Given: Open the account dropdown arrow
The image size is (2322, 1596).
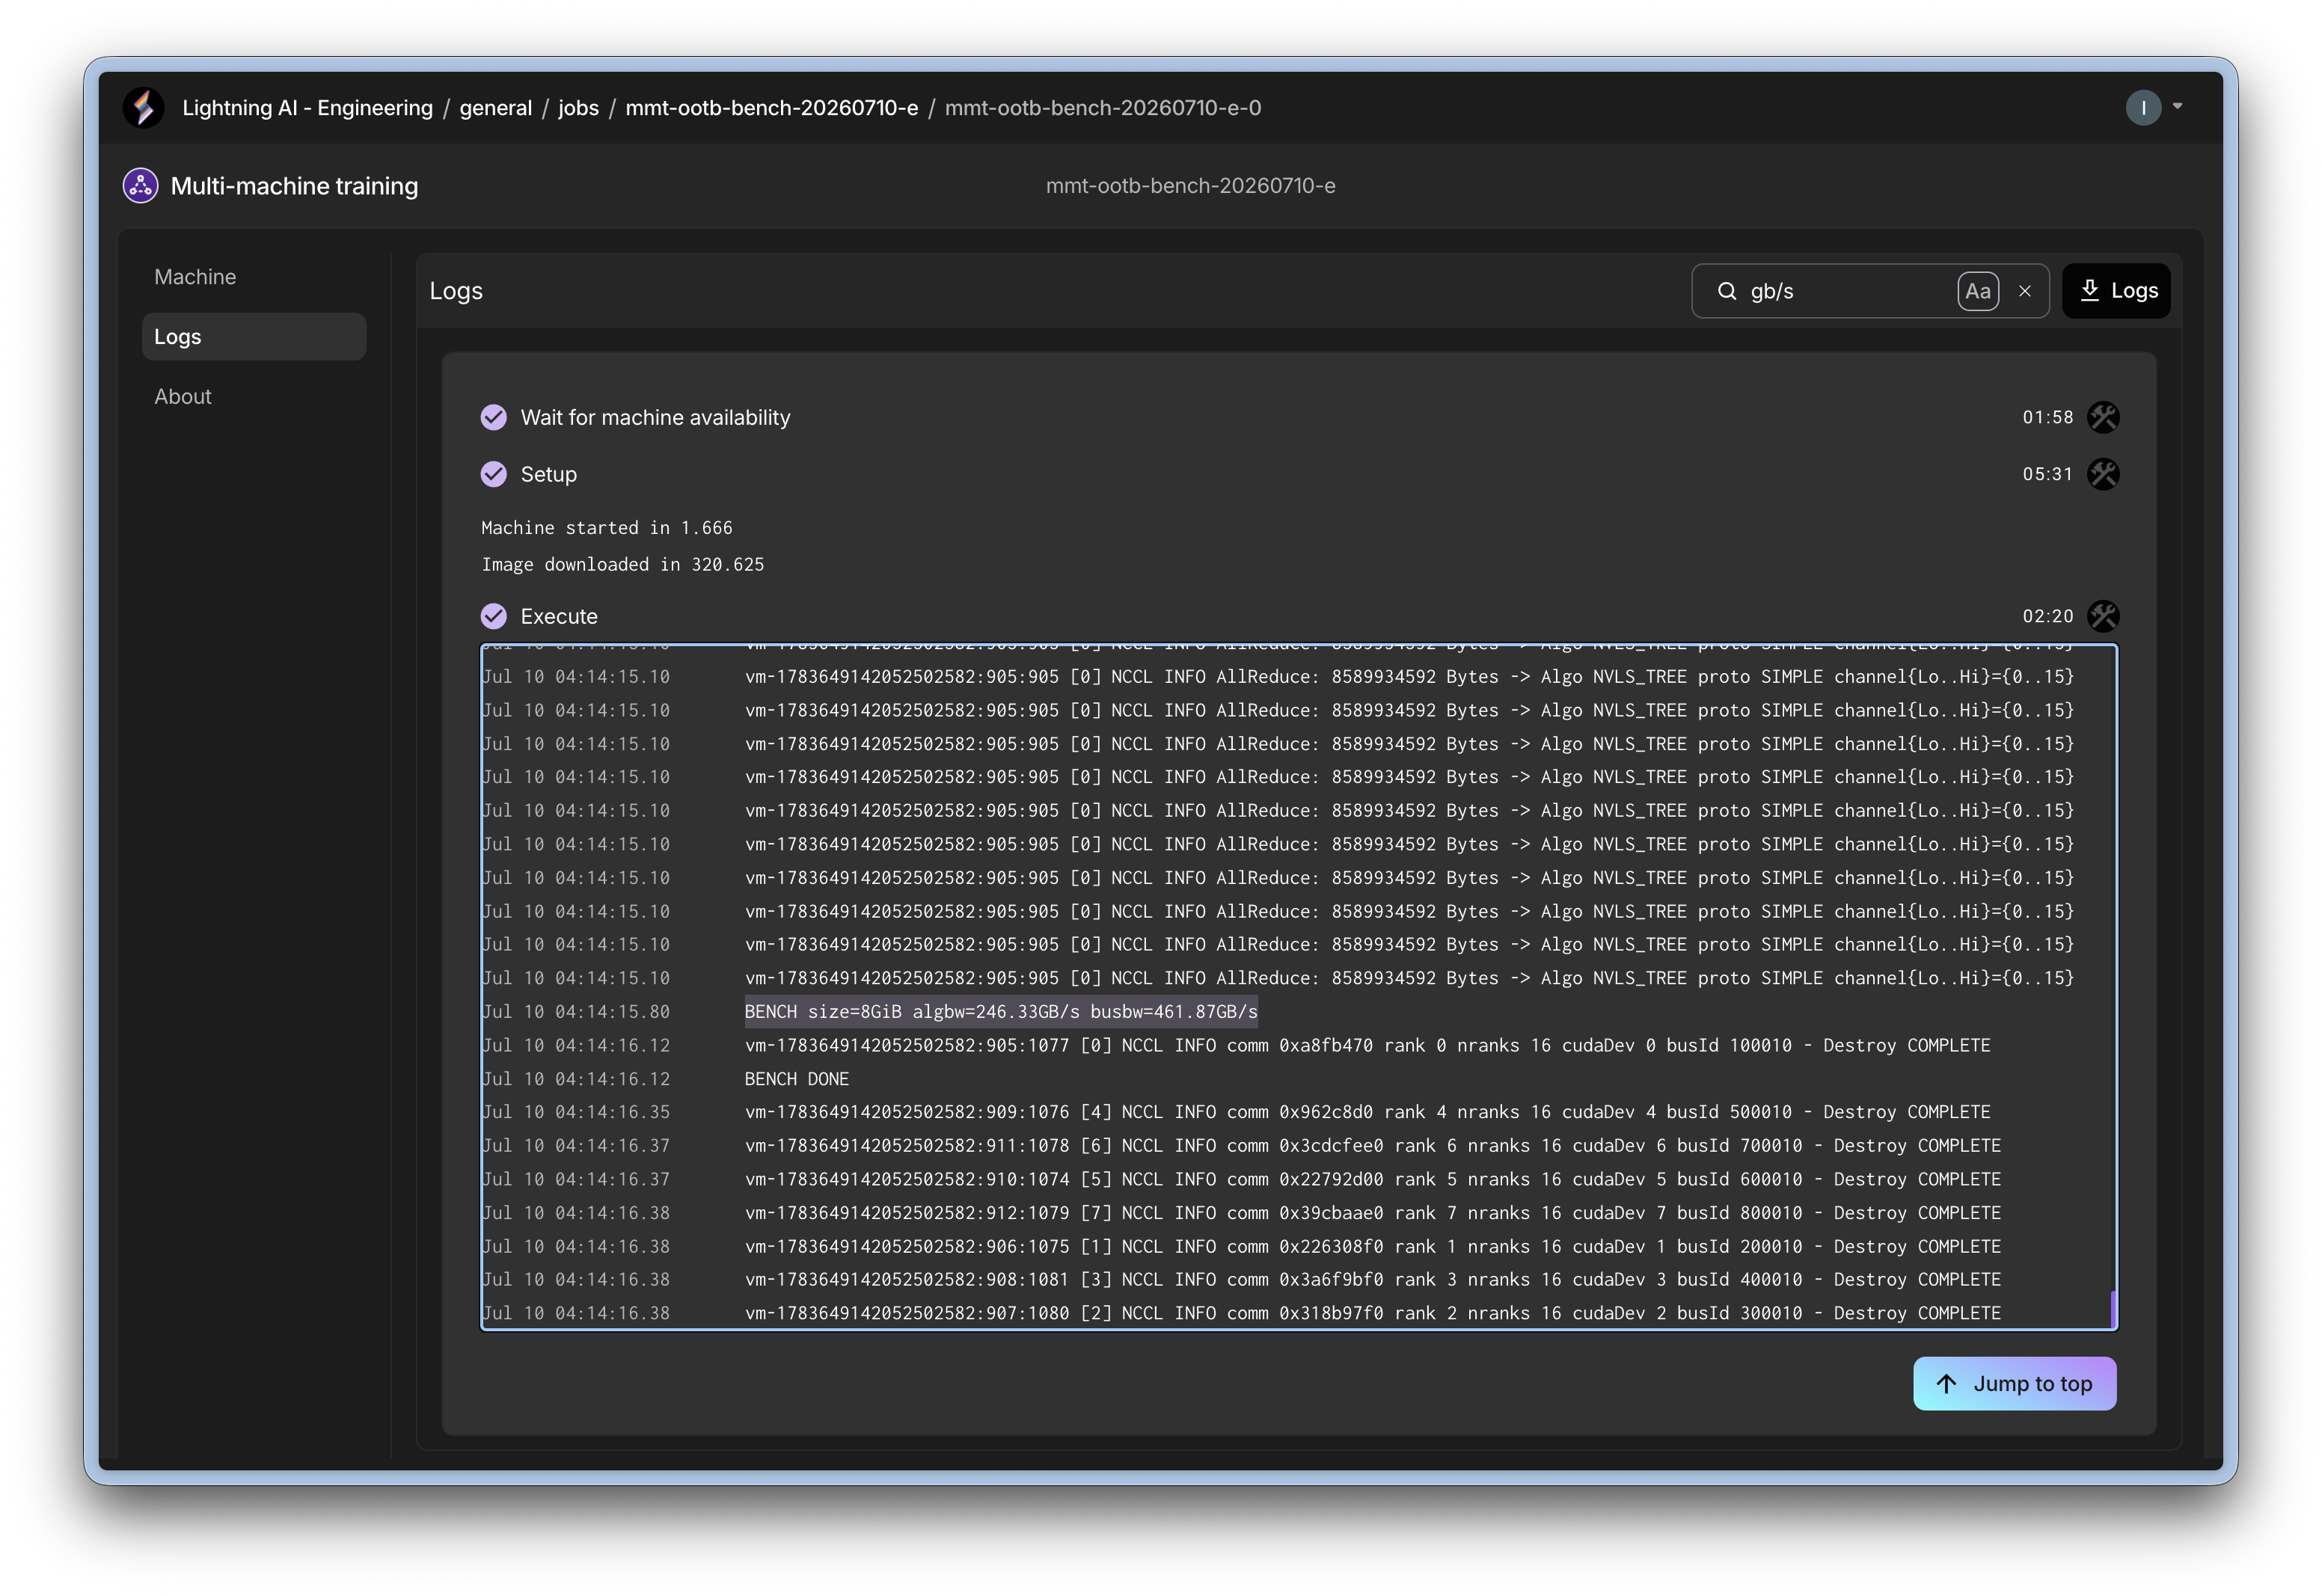Looking at the screenshot, I should tap(2177, 106).
